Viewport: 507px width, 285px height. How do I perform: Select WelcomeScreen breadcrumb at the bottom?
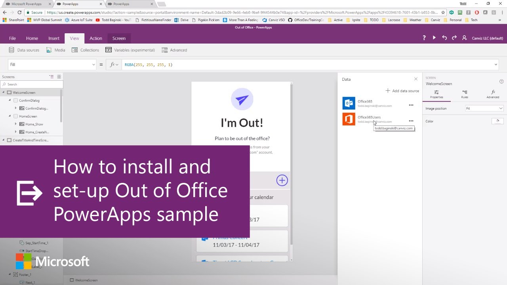84,280
